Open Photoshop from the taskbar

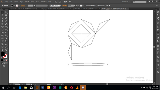pos(43,87)
